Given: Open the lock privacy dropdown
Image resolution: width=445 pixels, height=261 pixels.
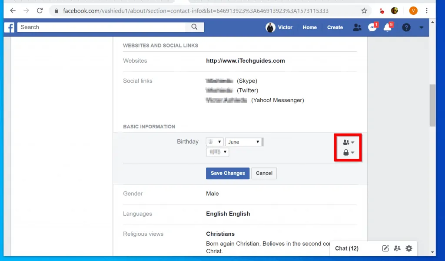Looking at the screenshot, I should coord(347,152).
